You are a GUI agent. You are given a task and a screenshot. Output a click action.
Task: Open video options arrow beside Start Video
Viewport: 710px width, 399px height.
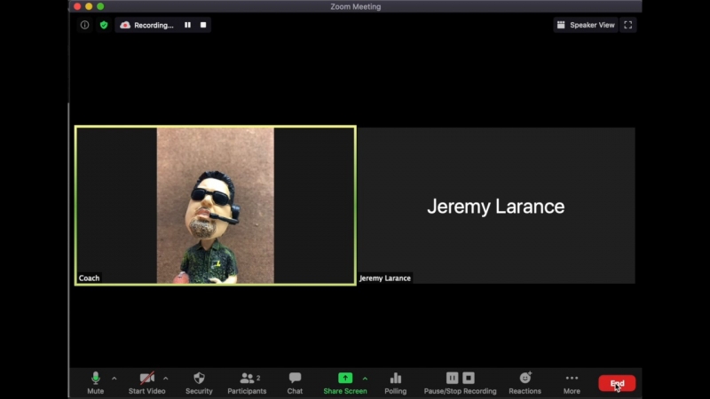165,379
